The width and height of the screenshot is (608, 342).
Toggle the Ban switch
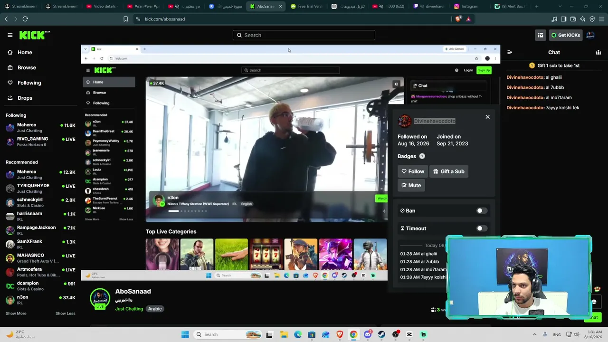click(x=482, y=211)
